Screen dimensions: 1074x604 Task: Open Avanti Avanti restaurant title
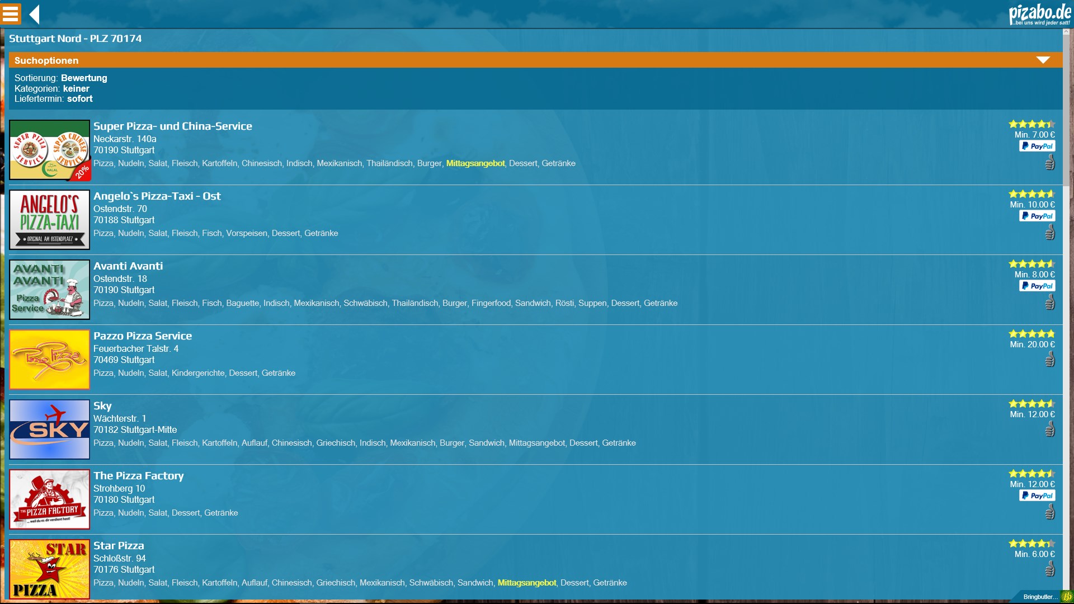[x=128, y=266]
